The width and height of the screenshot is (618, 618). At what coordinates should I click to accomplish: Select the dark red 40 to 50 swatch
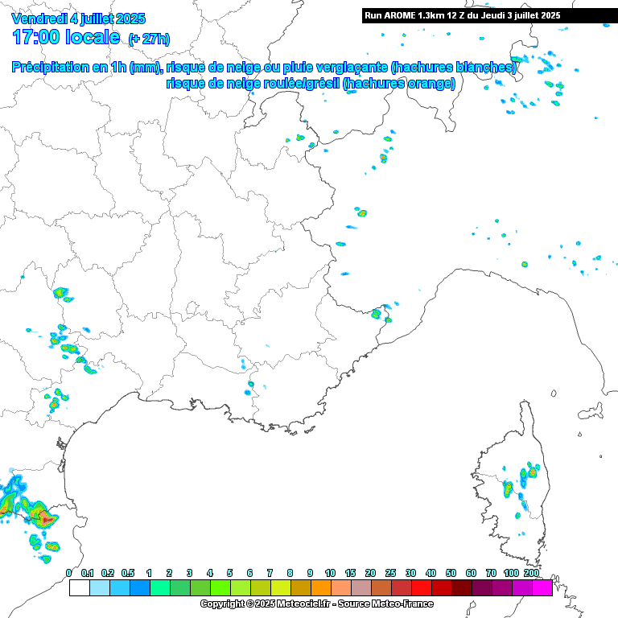(442, 587)
